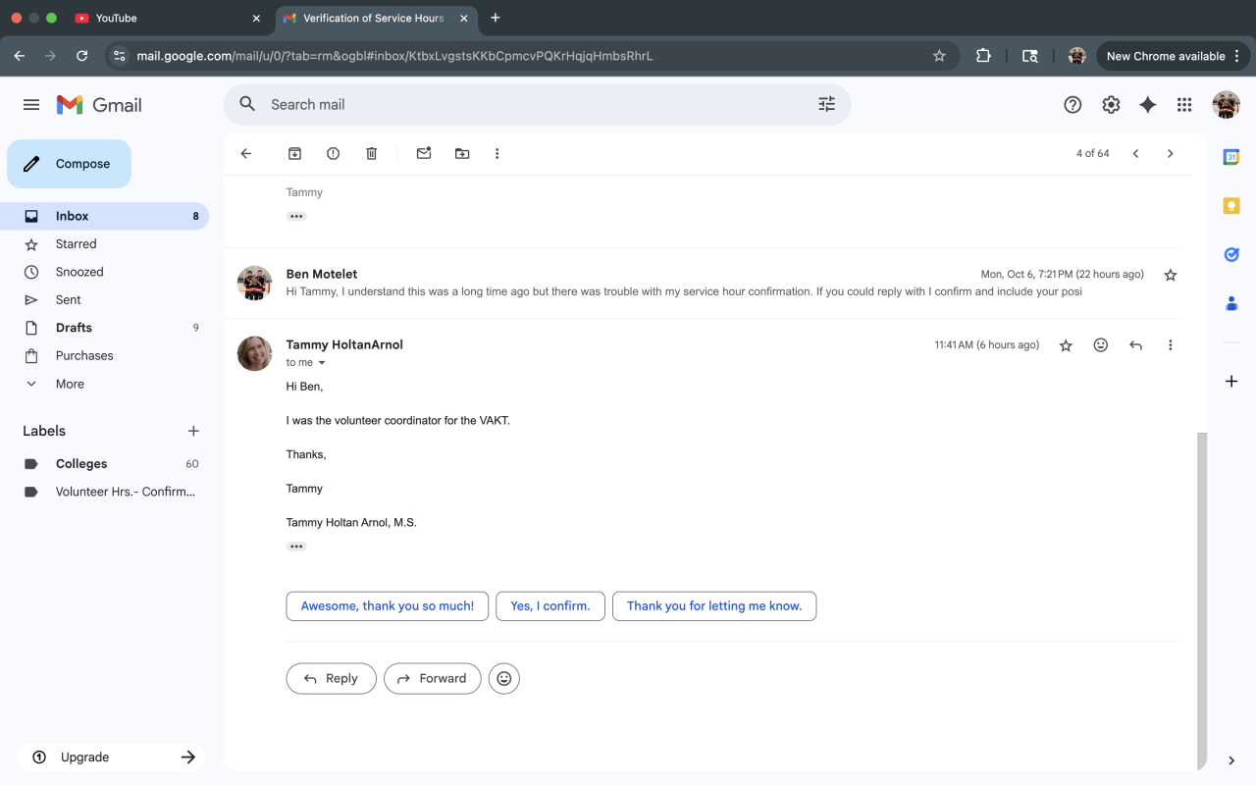Expand the More sidebar section
Viewport: 1256px width, 785px height.
[x=70, y=384]
